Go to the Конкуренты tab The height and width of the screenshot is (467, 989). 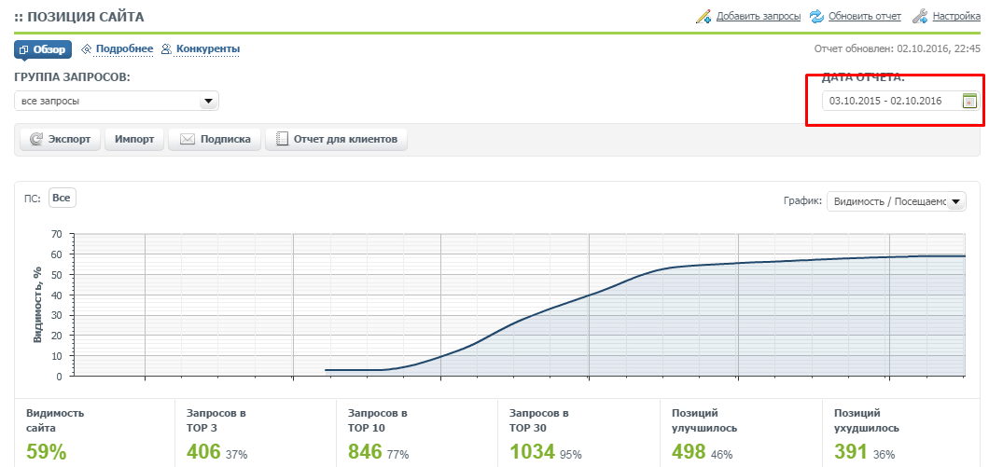coord(208,49)
